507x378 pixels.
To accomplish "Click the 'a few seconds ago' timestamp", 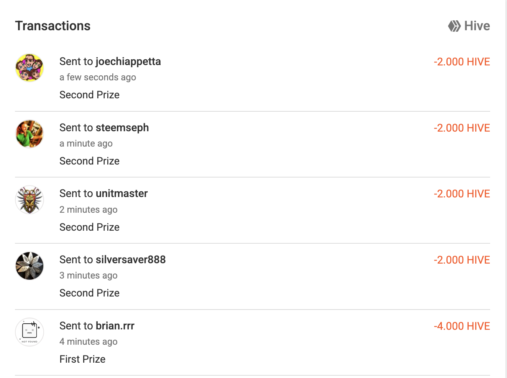I will [98, 77].
